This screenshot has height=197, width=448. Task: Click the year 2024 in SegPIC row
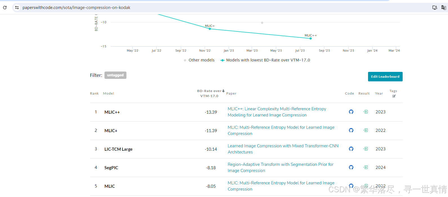click(380, 167)
